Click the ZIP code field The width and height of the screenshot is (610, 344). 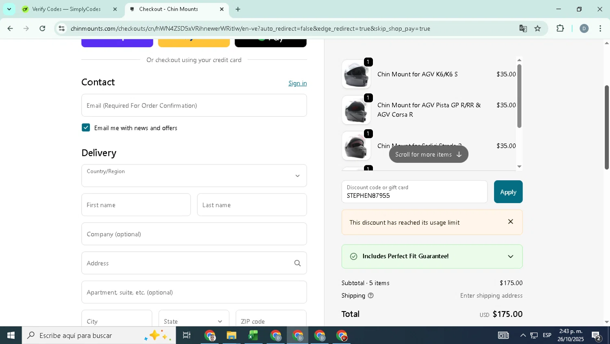tap(271, 318)
